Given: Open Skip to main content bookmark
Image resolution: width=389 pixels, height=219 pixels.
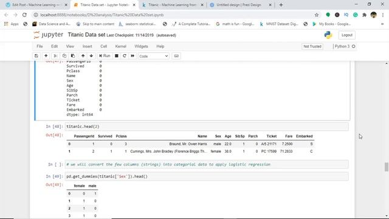Looking at the screenshot, I should (x=95, y=24).
